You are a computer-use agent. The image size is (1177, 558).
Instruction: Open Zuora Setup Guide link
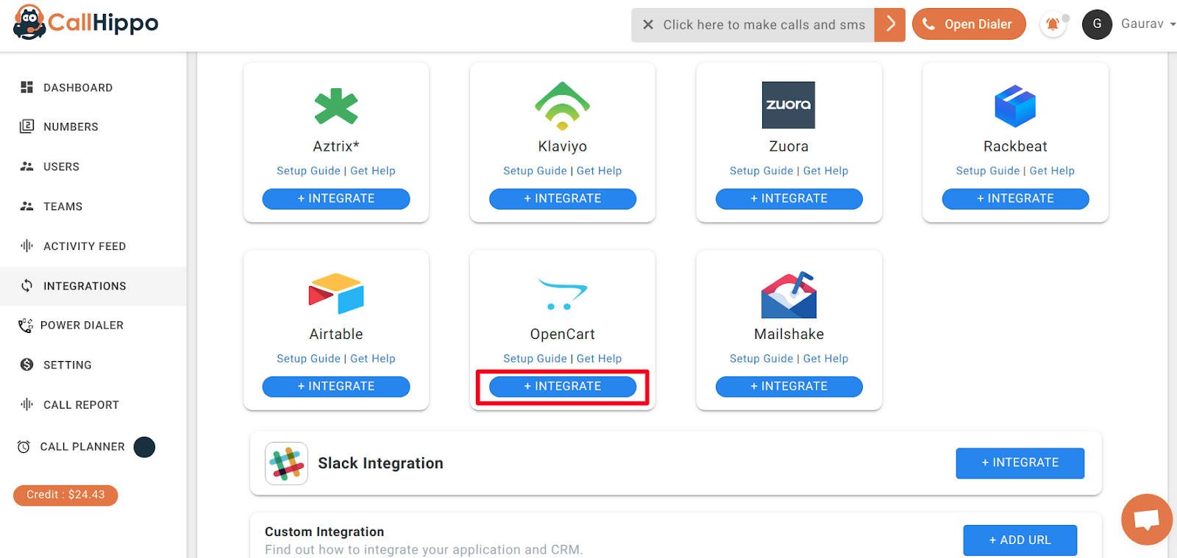(761, 171)
